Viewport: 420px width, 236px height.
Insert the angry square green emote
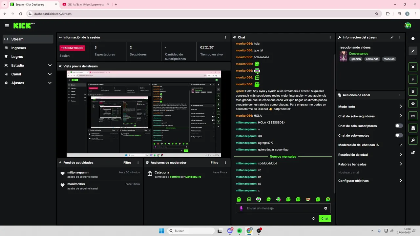click(249, 199)
